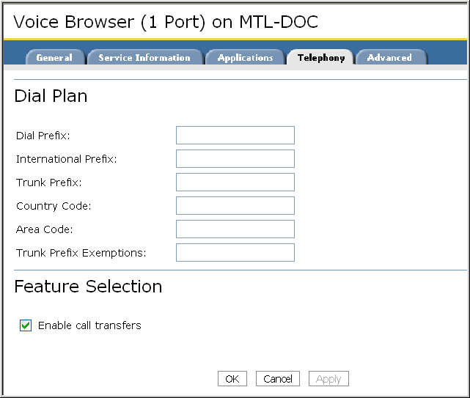The height and width of the screenshot is (398, 470).
Task: Click the Voice Browser on MTL-DOC page title
Action: point(166,22)
